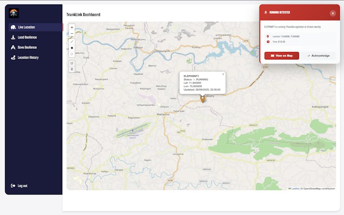This screenshot has width=344, height=215.
Task: Click the clock icon in alert
Action: point(268,42)
